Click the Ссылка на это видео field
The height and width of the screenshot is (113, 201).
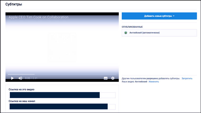pyautogui.click(x=62, y=95)
